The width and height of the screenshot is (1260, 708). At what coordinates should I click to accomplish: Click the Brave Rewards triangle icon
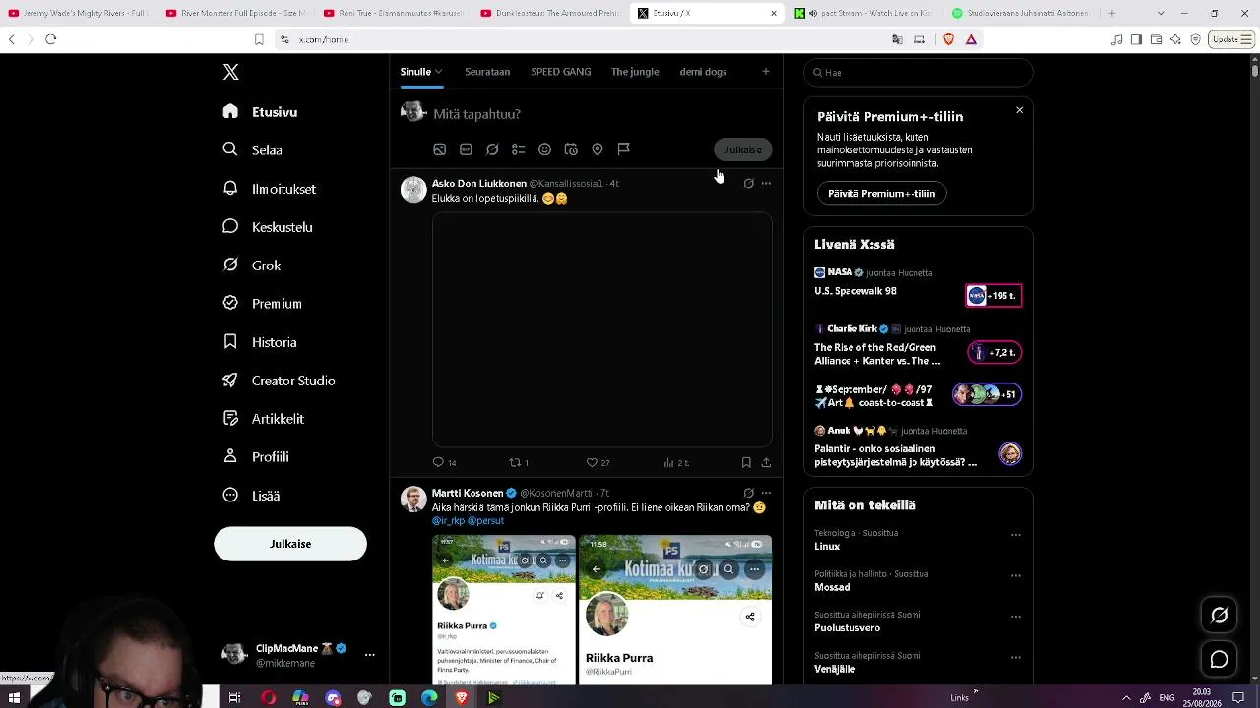(x=971, y=39)
